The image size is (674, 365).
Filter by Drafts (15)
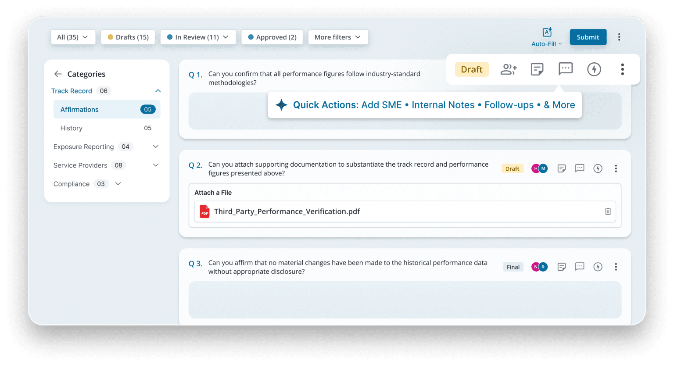[128, 37]
